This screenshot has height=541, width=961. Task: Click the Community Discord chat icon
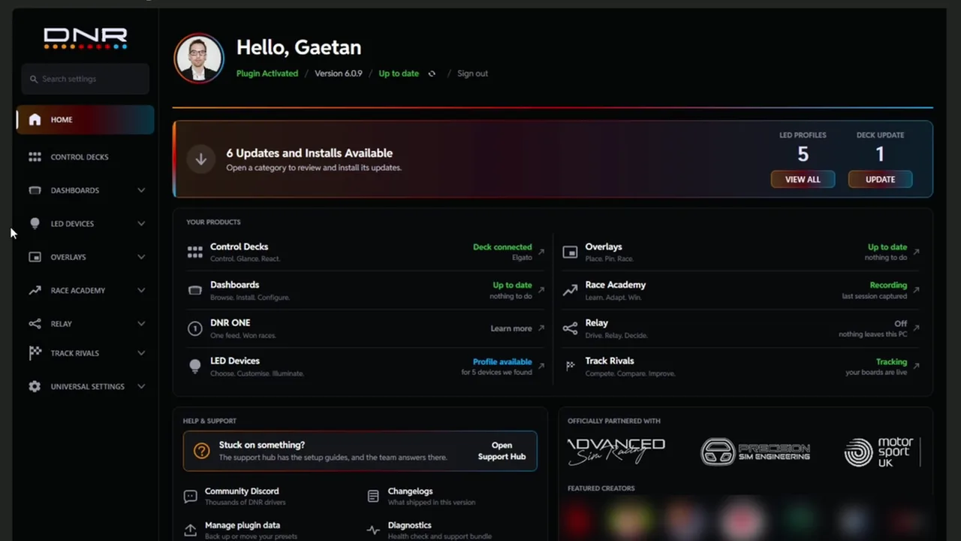click(191, 497)
